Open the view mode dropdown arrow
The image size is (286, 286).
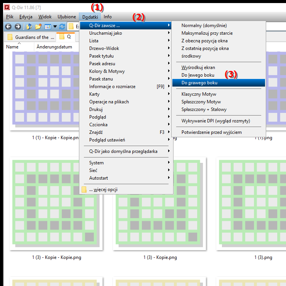coord(55,27)
